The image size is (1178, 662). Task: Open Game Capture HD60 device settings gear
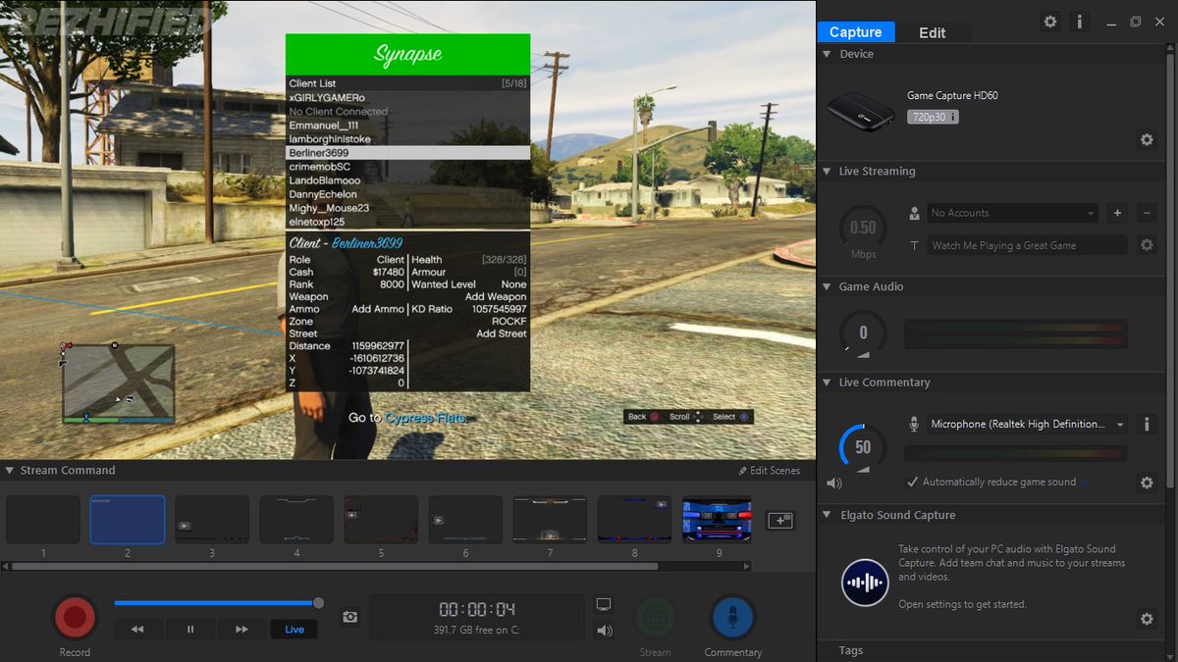(1147, 140)
